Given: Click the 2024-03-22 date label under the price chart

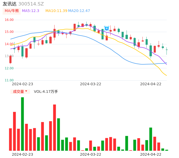Looking at the screenshot, I should pos(91,84).
